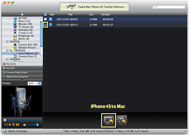
Task: Open Convert Video/Audio tool
Action: pyautogui.click(x=22, y=72)
